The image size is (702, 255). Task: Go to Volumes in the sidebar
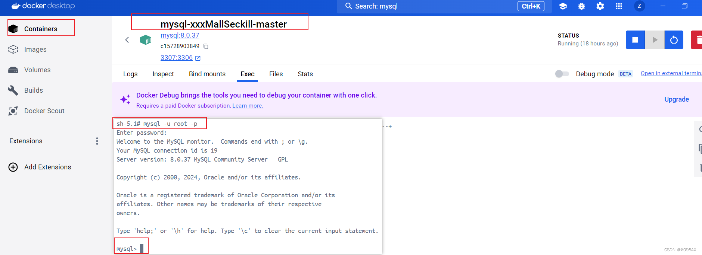pyautogui.click(x=37, y=70)
